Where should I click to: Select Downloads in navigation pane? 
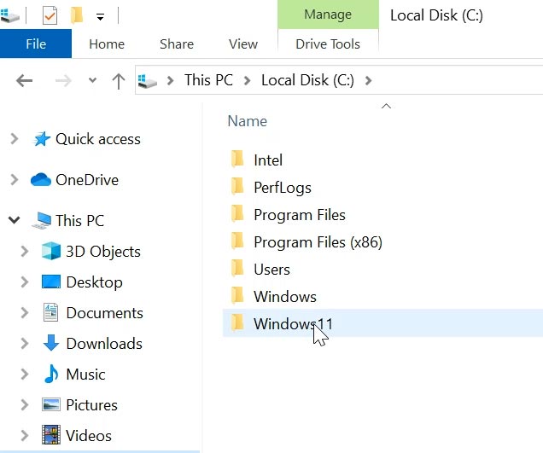coord(104,344)
